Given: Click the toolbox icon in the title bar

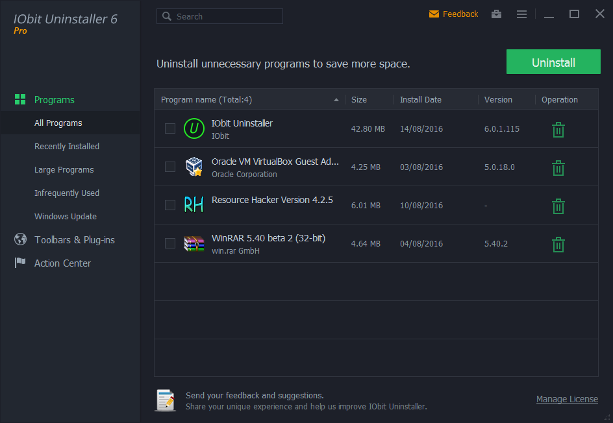Looking at the screenshot, I should point(496,14).
